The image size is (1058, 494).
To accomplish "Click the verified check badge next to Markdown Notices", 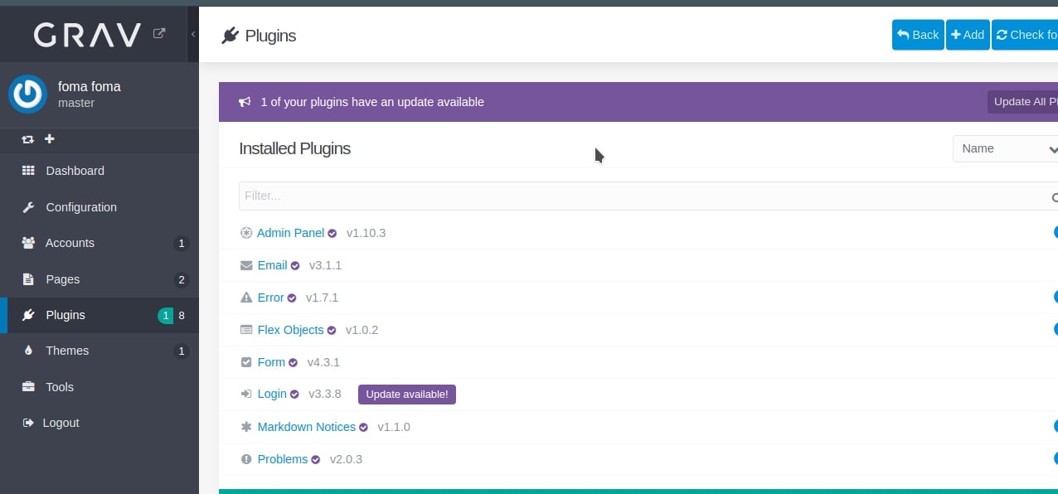I will point(363,428).
